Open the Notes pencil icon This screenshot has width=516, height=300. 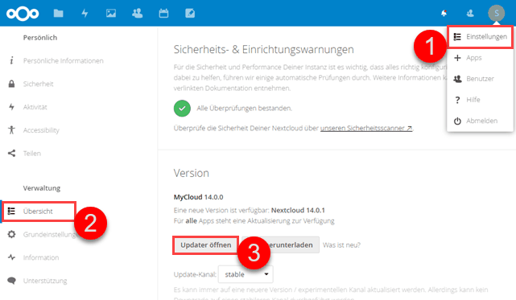[x=190, y=13]
